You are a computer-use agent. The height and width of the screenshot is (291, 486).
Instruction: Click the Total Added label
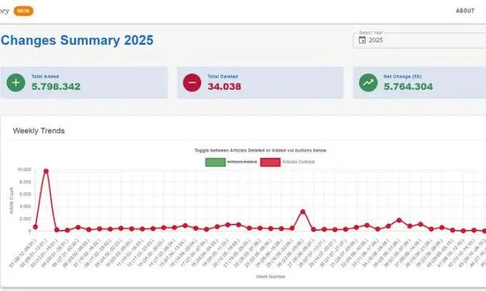[45, 77]
